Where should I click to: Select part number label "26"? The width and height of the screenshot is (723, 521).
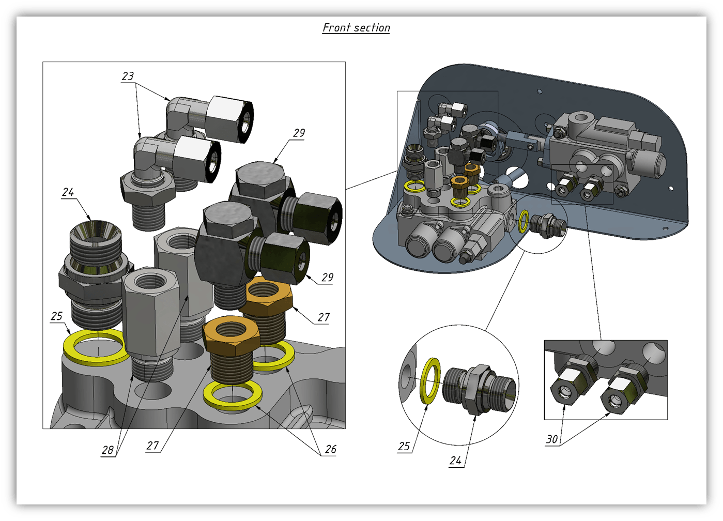tap(331, 450)
